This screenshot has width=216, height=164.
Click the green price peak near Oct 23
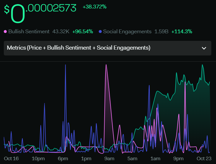202,65
